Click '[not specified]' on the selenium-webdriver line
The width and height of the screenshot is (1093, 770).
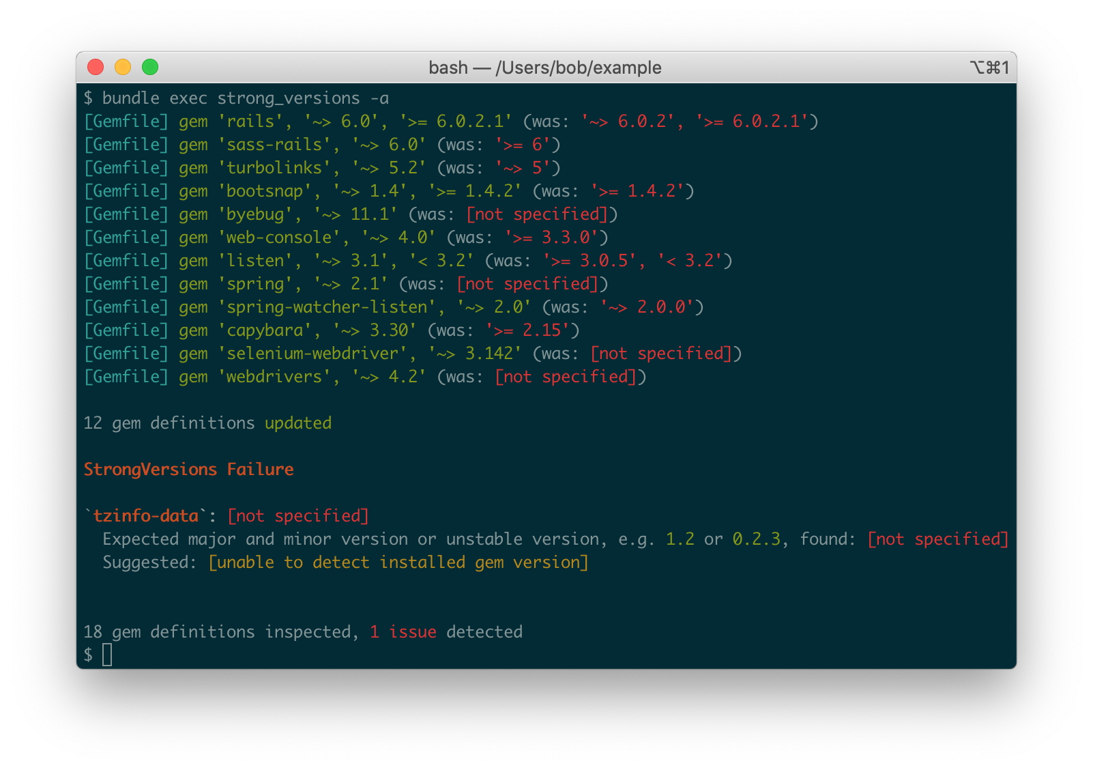[x=661, y=354]
